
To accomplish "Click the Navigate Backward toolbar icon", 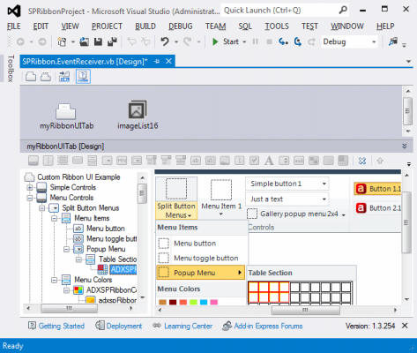I will point(20,41).
